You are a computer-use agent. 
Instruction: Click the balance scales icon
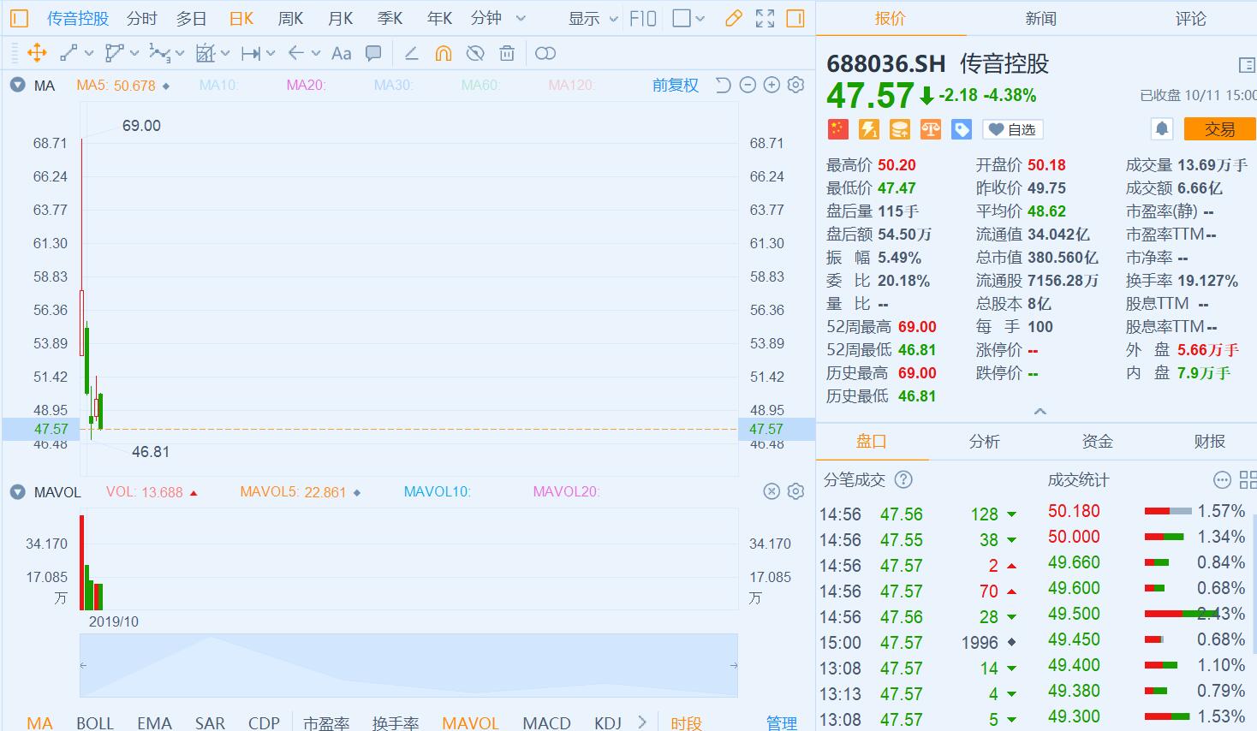tap(930, 129)
